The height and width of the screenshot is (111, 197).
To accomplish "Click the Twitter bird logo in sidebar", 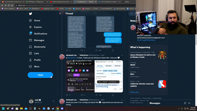I will pos(30,14).
